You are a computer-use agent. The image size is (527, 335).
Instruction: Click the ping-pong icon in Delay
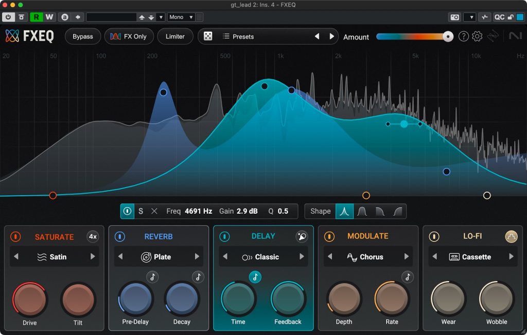click(x=302, y=236)
